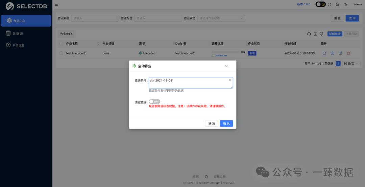The width and height of the screenshot is (365, 187).
Task: Sort by 作业名称 column
Action: (x=98, y=44)
